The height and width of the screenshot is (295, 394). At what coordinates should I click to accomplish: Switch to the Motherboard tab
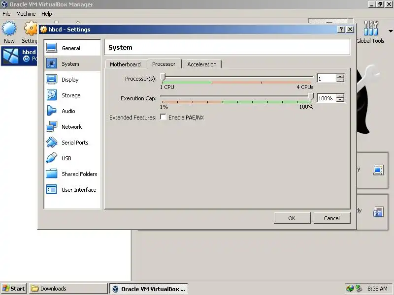click(125, 64)
